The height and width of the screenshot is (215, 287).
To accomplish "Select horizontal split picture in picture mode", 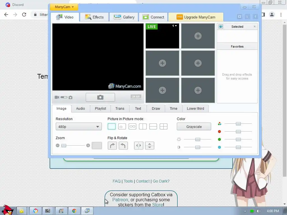I will (153, 127).
